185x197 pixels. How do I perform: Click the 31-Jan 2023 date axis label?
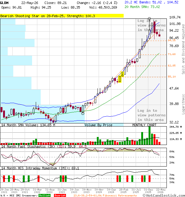62,191
